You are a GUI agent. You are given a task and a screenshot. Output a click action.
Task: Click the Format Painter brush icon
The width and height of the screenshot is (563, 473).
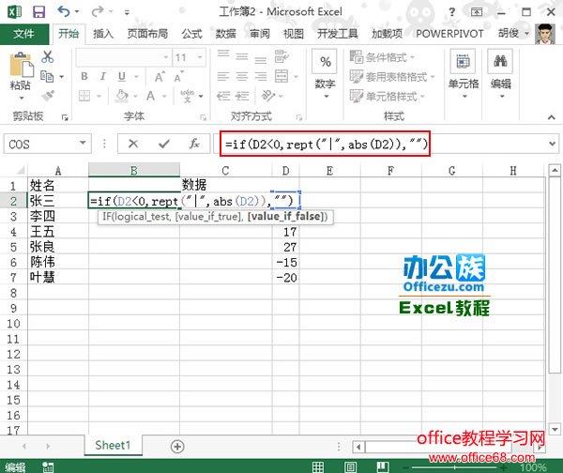click(x=48, y=96)
